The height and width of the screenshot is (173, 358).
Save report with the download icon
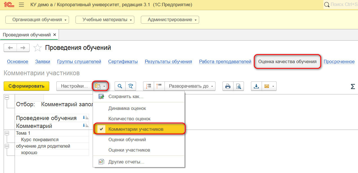tap(256, 86)
